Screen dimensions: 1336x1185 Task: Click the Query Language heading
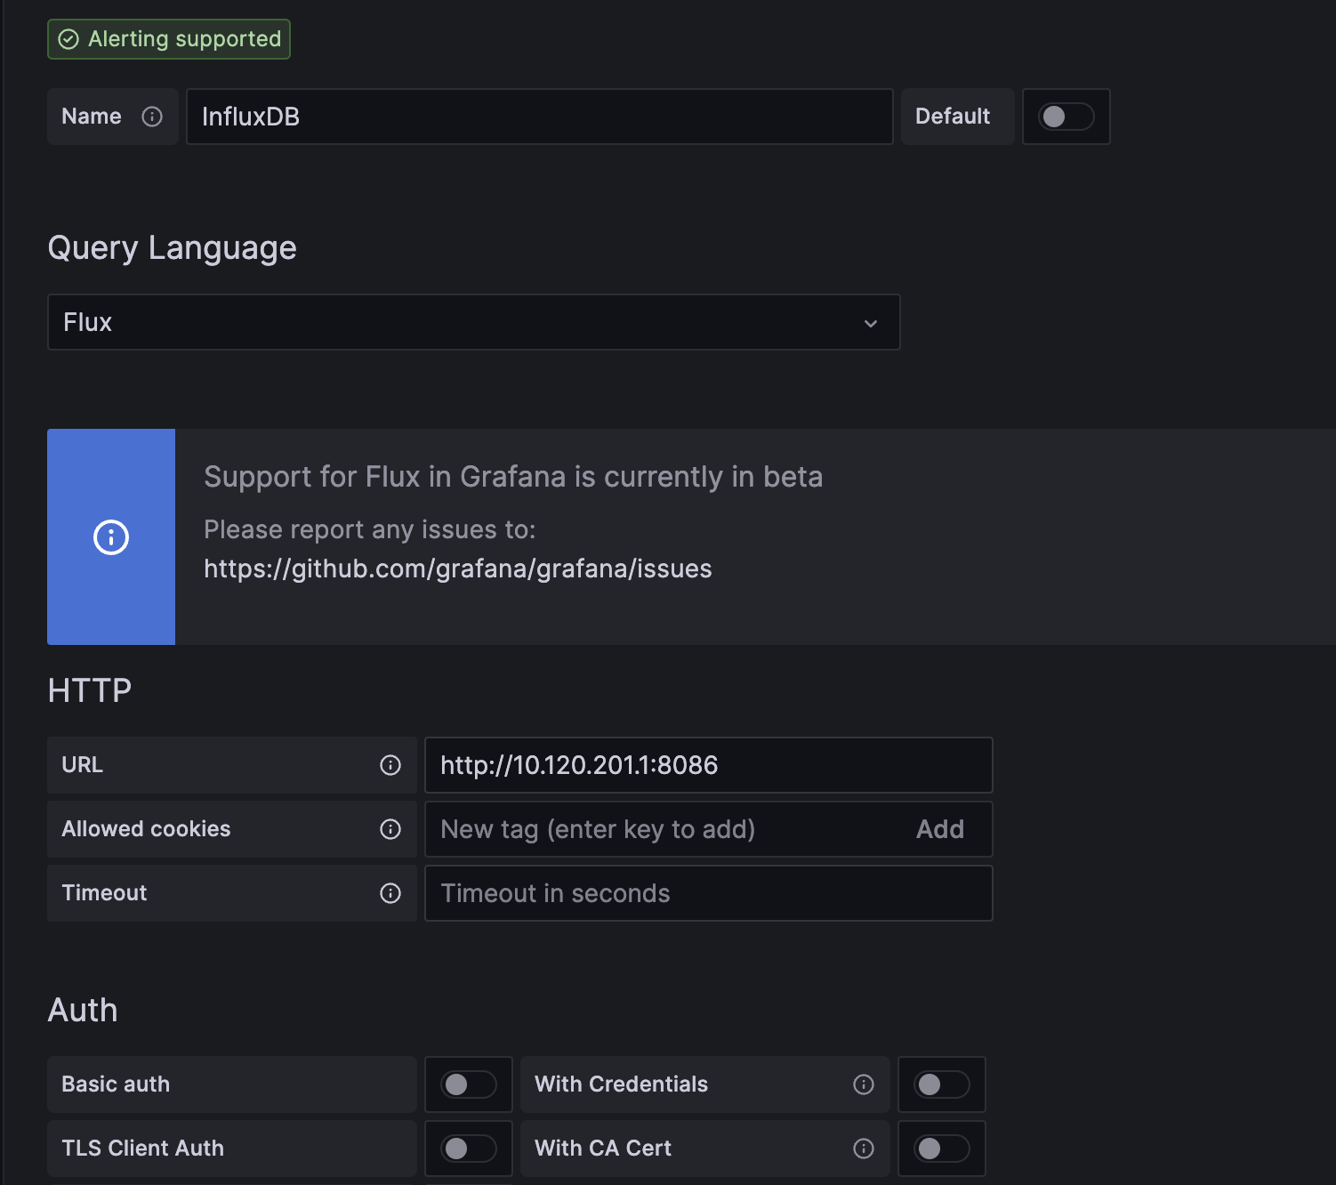173,248
